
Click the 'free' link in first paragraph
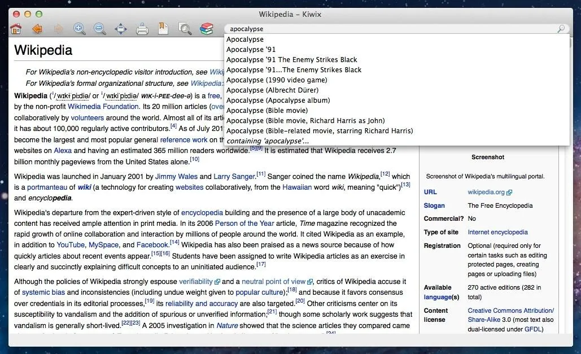(214, 96)
